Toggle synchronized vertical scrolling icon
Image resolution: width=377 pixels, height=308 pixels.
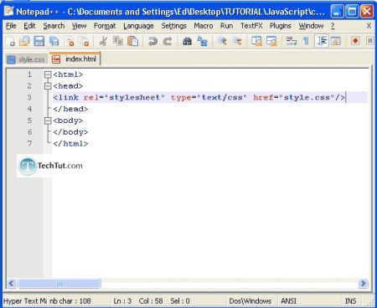point(256,41)
